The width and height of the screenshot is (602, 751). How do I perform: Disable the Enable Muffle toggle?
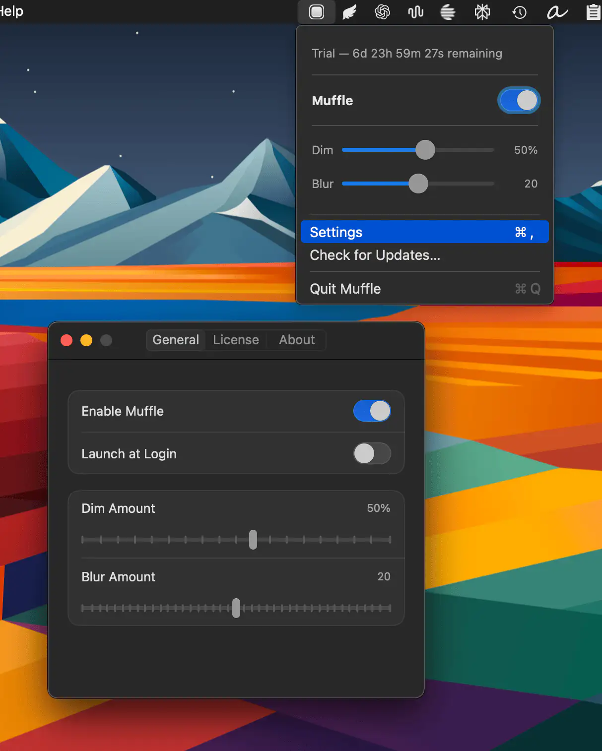click(372, 411)
